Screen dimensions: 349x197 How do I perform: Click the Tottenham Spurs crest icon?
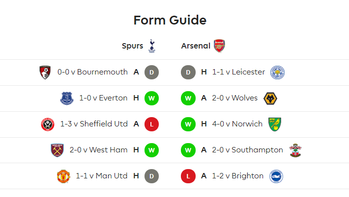pyautogui.click(x=152, y=46)
